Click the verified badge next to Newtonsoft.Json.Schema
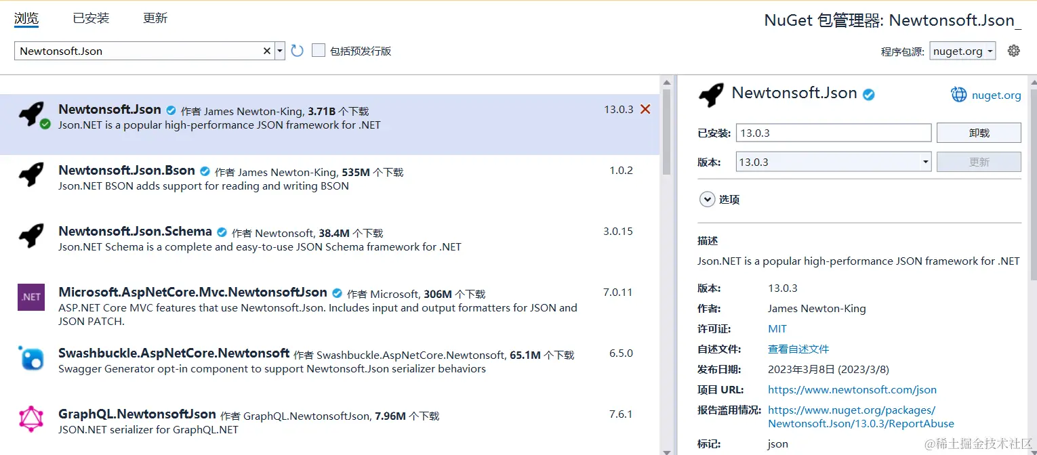The height and width of the screenshot is (455, 1037). click(222, 232)
